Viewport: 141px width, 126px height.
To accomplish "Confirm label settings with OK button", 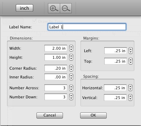I will coord(93,115).
